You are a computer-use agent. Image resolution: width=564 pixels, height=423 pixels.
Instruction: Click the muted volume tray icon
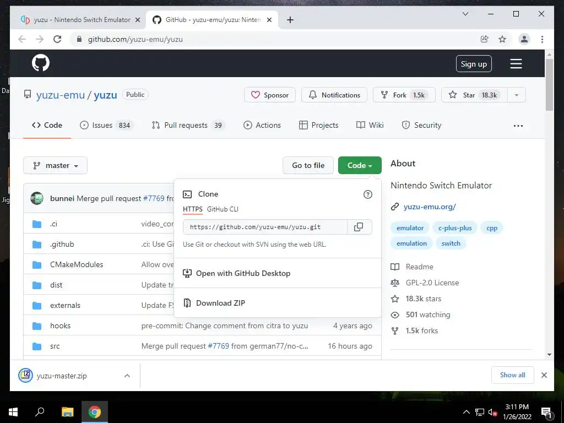pos(492,412)
